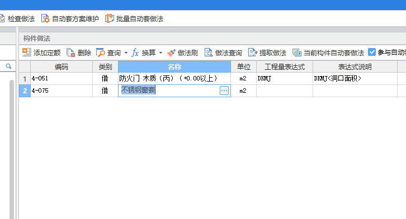
Task: Click empty 工程量表达式 cell in row 2
Action: pos(285,91)
